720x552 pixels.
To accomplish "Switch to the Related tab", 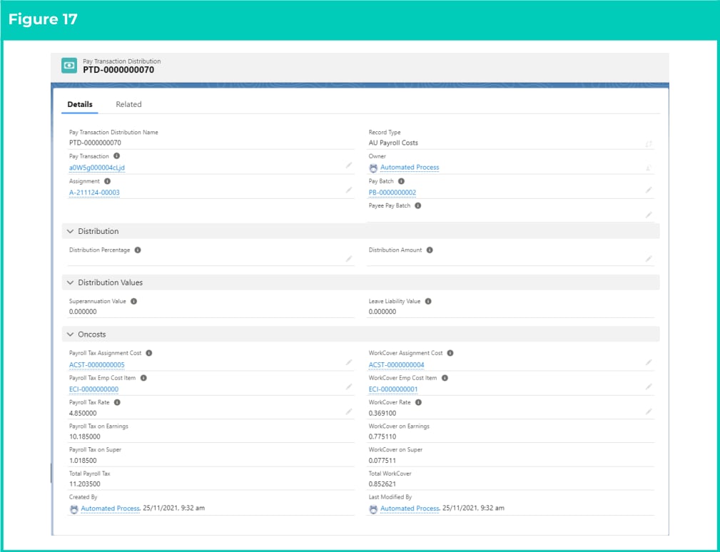I will (x=128, y=104).
